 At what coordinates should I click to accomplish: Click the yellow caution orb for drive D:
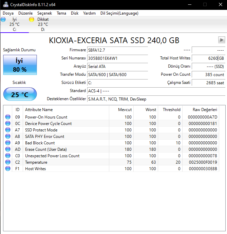32,19
